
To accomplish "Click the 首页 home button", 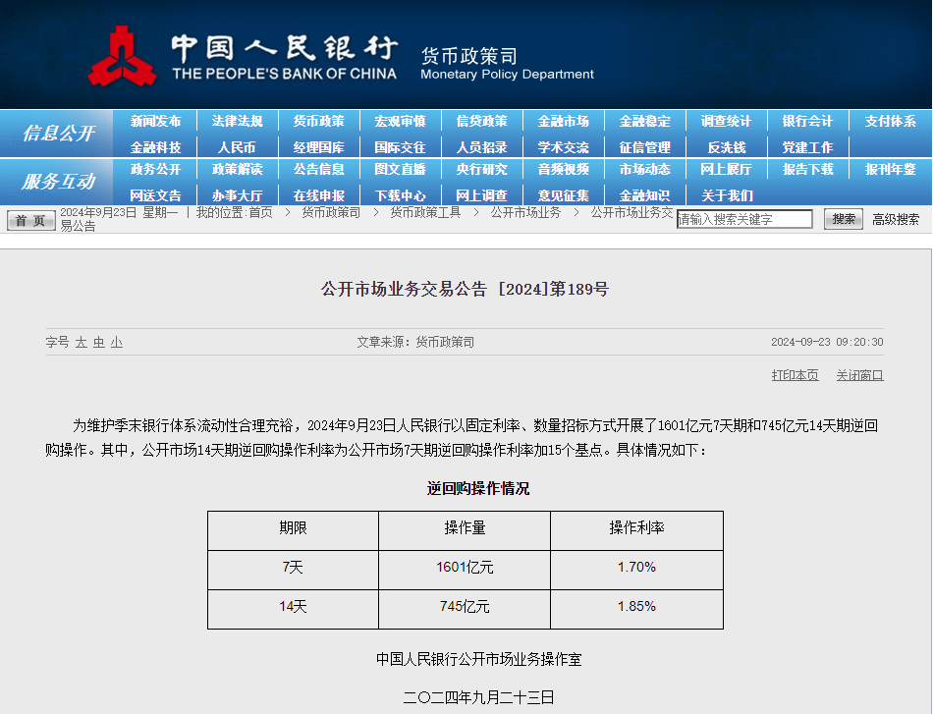I will 30,220.
